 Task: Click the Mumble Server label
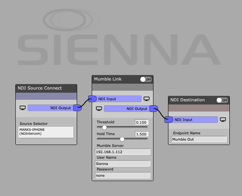110,146
